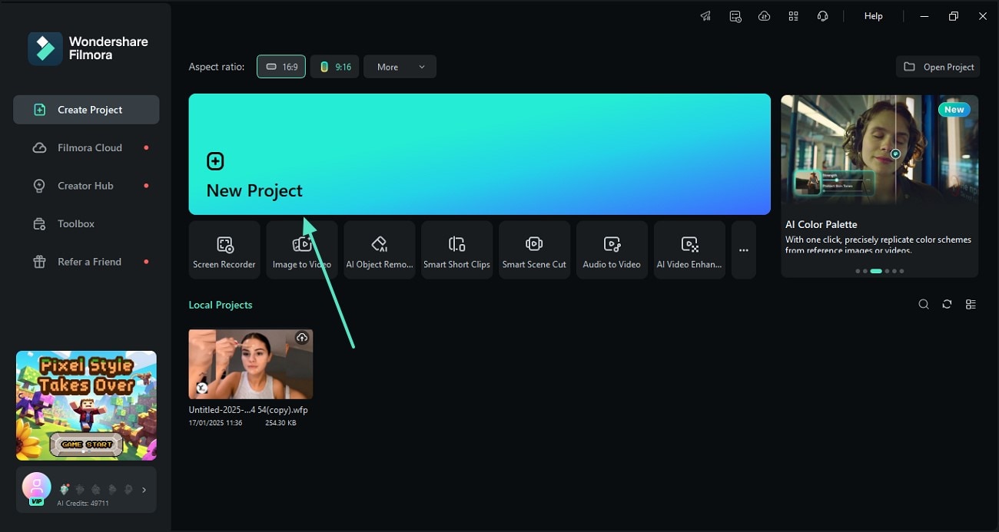
Task: Select 9:16 aspect ratio
Action: 335,67
